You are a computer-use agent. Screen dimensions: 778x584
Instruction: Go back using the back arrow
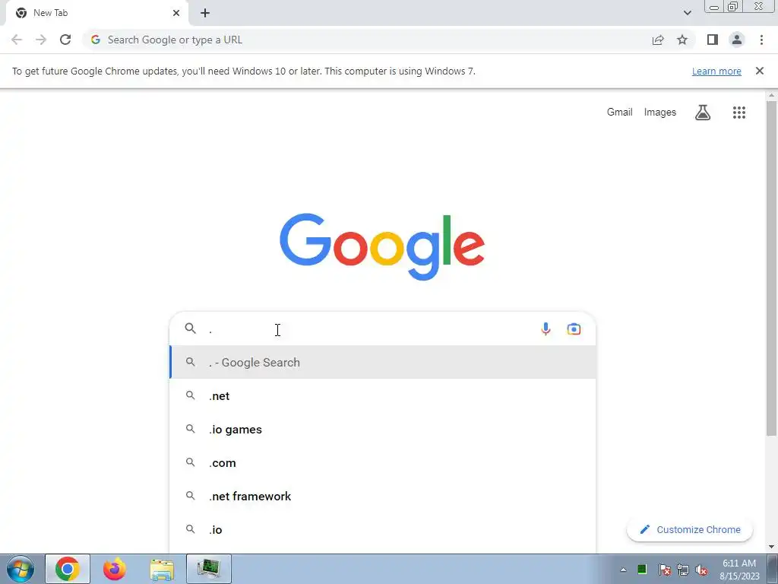click(x=17, y=40)
